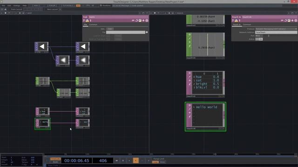Show operator info icon in Touch In parameter panel
The width and height of the screenshot is (298, 167).
tap(240, 20)
